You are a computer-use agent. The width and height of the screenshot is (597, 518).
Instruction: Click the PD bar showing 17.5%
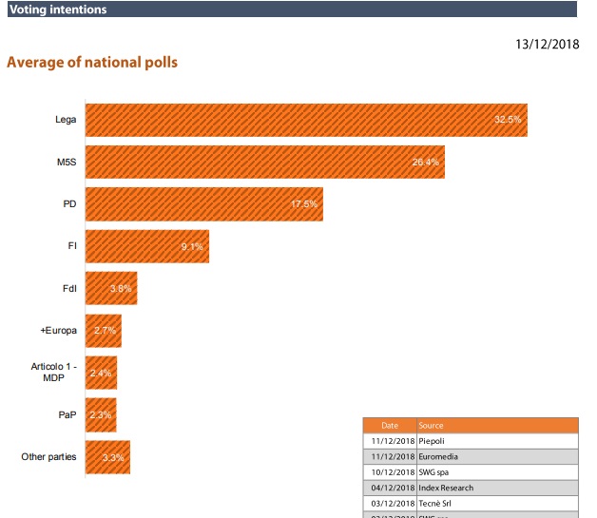(x=204, y=203)
